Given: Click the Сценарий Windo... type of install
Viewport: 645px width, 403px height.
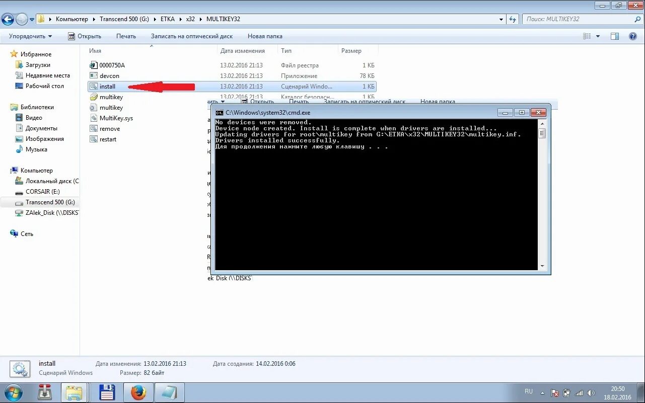Looking at the screenshot, I should coord(306,87).
